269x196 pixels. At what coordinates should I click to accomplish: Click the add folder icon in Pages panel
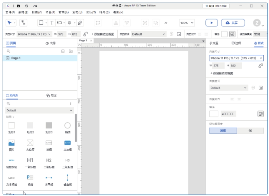point(71,51)
